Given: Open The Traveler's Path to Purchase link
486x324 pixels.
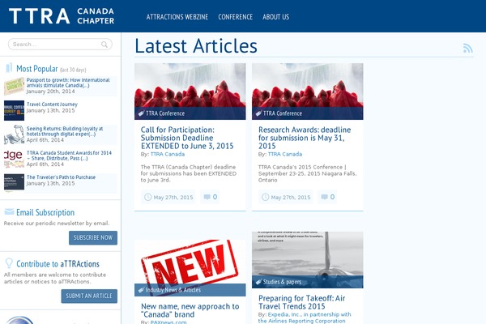Looking at the screenshot, I should (x=61, y=177).
